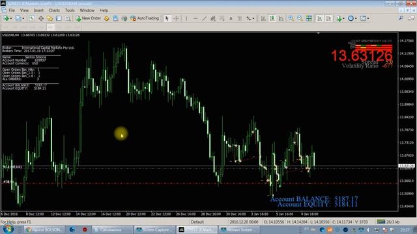Viewport: 417px width, 234px height.
Task: Open the Profiles icon in toolbar
Action: pyautogui.click(x=18, y=18)
